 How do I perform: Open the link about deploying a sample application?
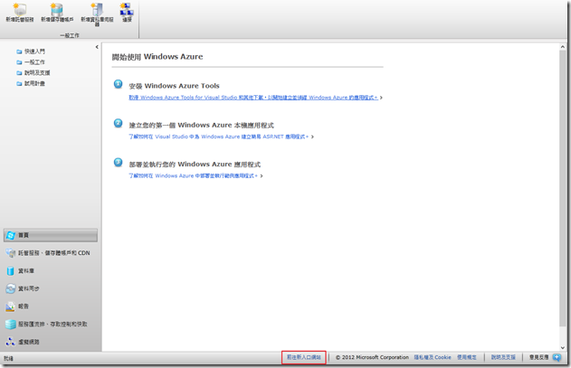pos(193,175)
